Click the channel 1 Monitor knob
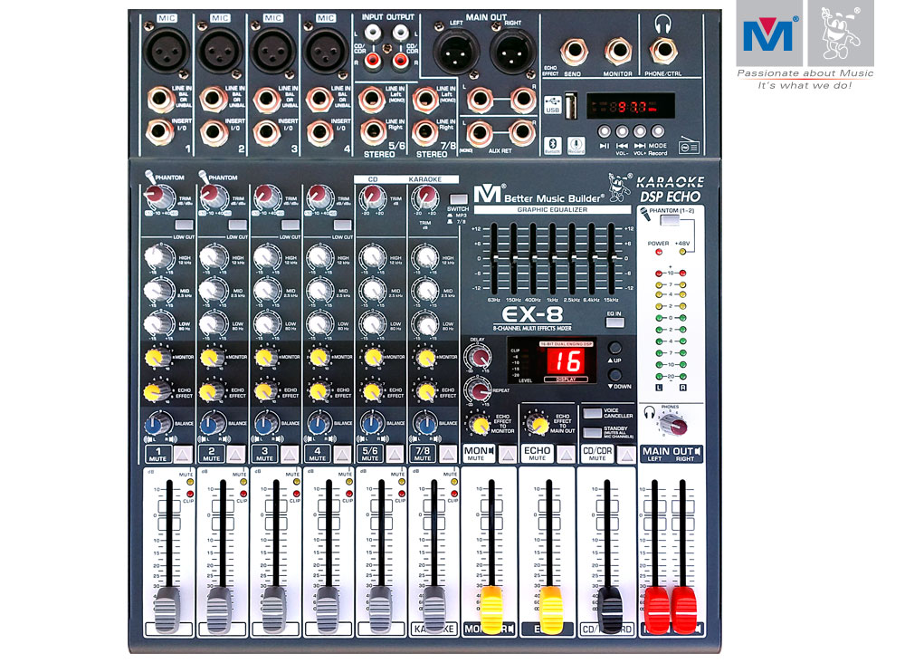905x663 pixels. click(156, 358)
